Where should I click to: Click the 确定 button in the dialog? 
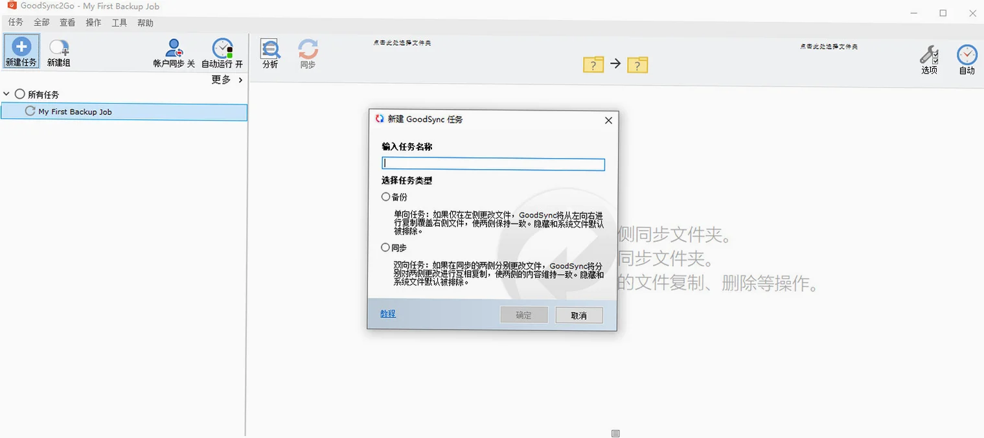click(x=523, y=315)
